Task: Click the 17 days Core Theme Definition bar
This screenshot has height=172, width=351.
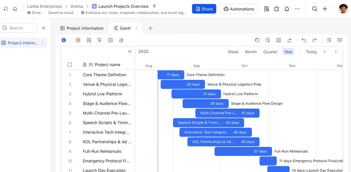Action: [171, 75]
